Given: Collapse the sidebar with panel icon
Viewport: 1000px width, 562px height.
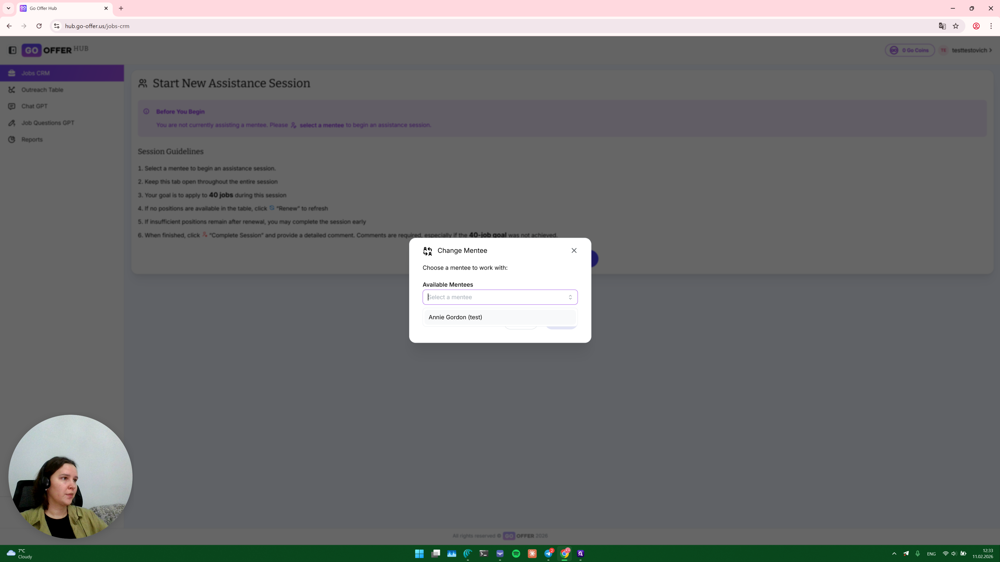Looking at the screenshot, I should [12, 50].
